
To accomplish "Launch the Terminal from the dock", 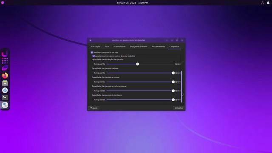I will point(5,97).
